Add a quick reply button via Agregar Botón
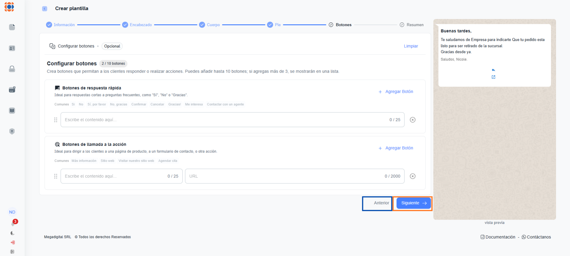 tap(396, 92)
